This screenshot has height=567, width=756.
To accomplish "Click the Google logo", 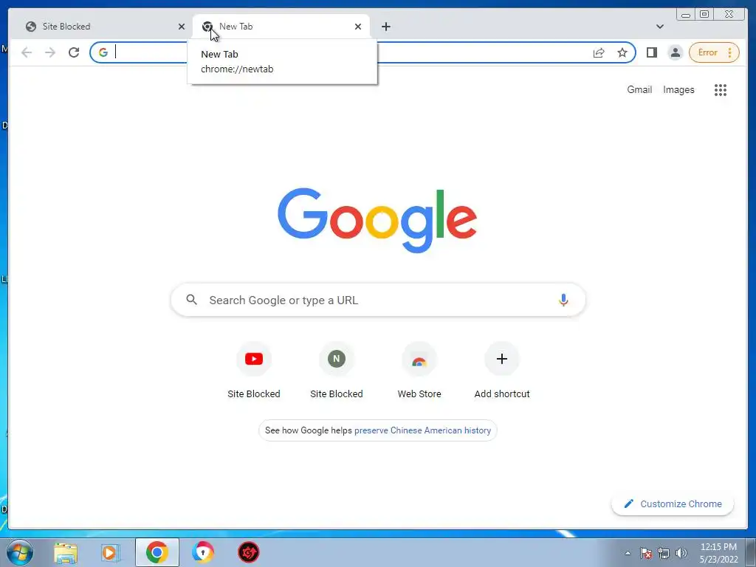I will (377, 220).
